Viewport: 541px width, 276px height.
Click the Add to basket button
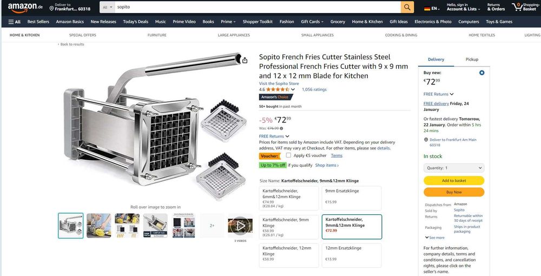453,180
